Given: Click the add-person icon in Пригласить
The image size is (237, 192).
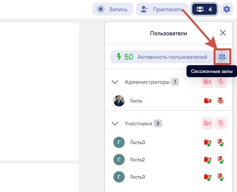Looking at the screenshot, I should point(144,9).
